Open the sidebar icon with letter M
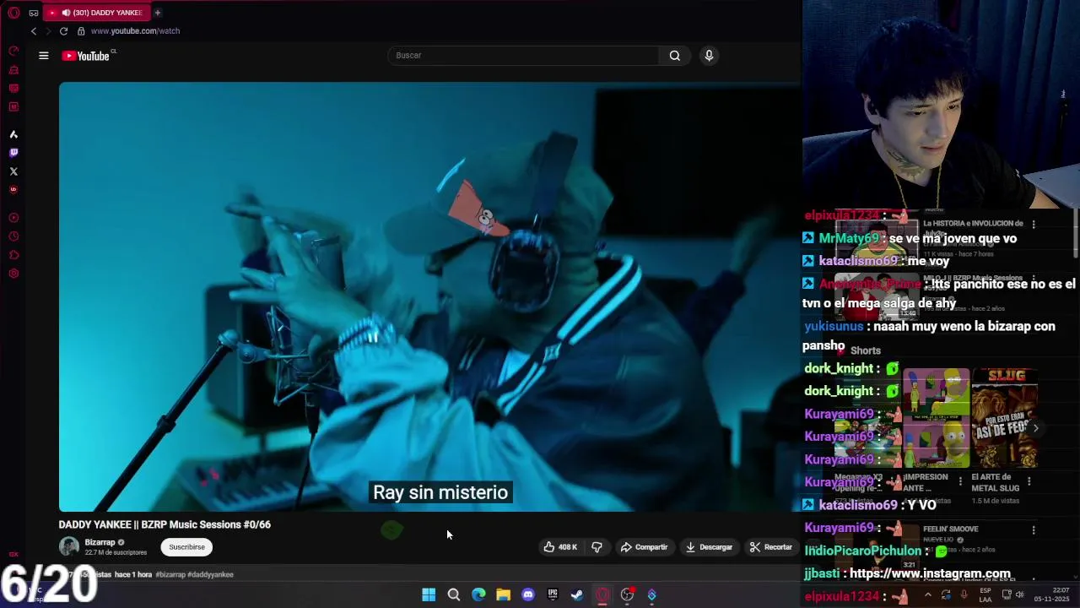 click(13, 107)
